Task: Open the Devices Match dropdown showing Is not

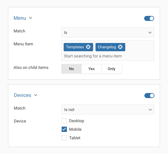Action: [x=108, y=110]
